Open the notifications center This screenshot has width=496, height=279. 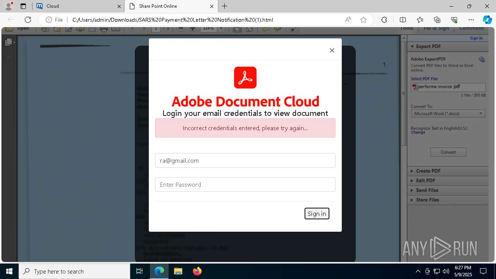483,271
